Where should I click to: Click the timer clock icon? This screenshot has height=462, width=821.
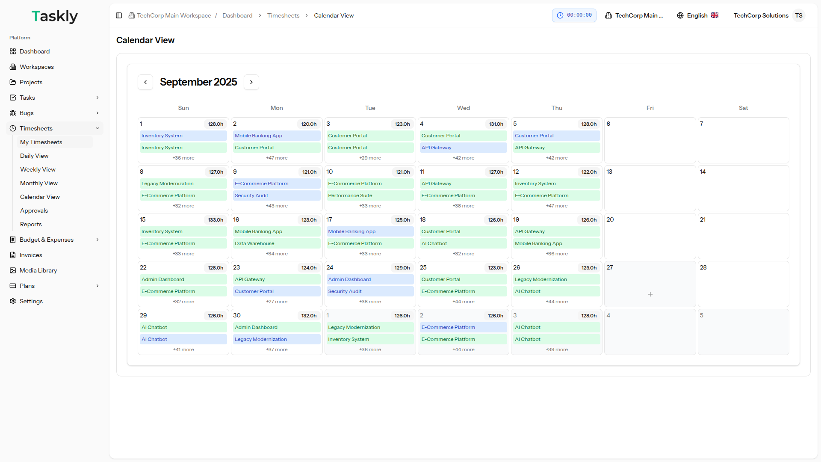tap(560, 15)
